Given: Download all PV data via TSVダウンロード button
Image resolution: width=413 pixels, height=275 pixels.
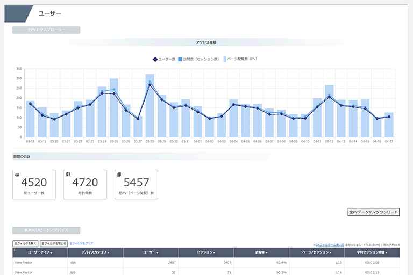Looking at the screenshot, I should pos(374,212).
